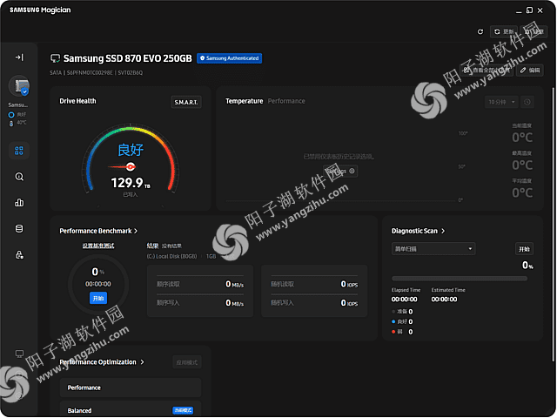The height and width of the screenshot is (418, 557).
Task: Click the main vertical scrollbar
Action: pos(554,224)
